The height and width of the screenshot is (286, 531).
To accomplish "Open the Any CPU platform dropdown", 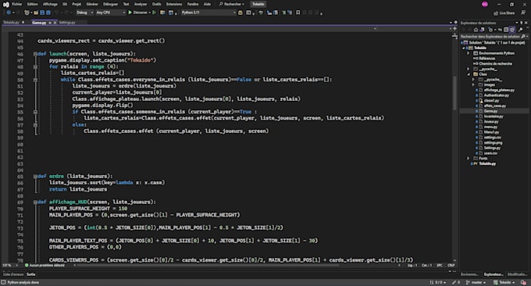I will pos(110,13).
